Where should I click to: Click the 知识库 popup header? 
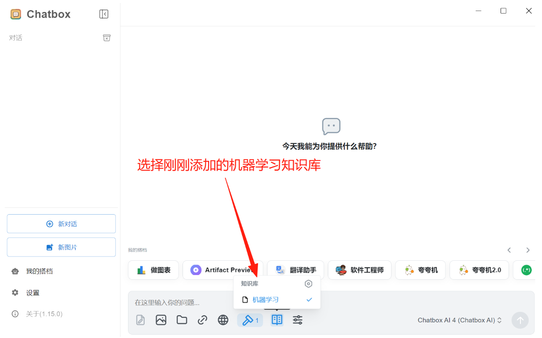click(250, 284)
